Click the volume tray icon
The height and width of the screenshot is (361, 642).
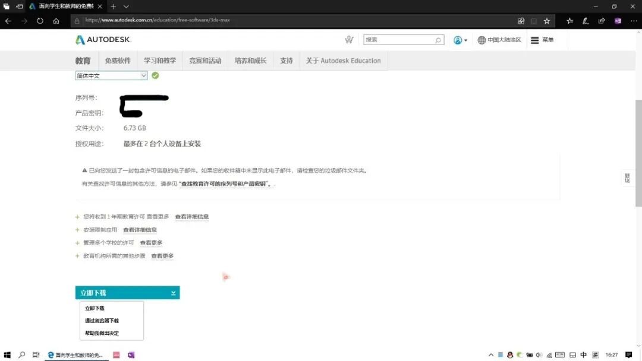point(539,355)
